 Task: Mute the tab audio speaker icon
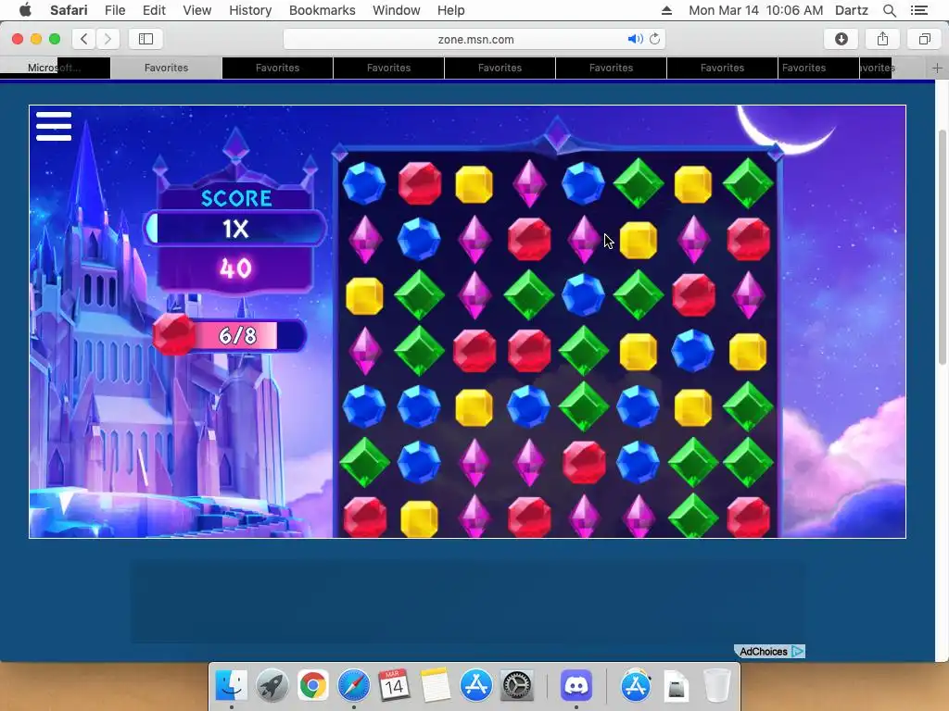click(x=634, y=39)
